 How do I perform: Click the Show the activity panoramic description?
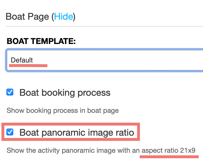(x=101, y=150)
